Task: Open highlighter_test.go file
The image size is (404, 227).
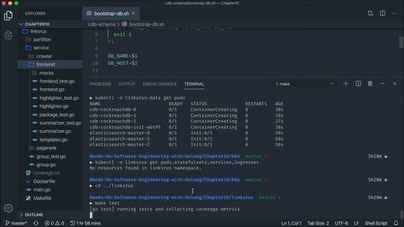Action: (59, 98)
